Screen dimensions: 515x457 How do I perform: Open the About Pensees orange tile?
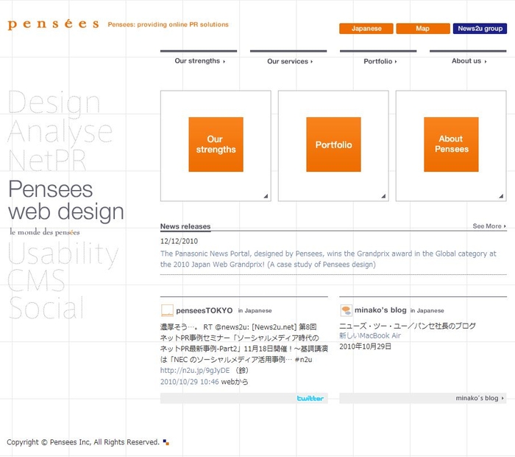click(x=451, y=144)
